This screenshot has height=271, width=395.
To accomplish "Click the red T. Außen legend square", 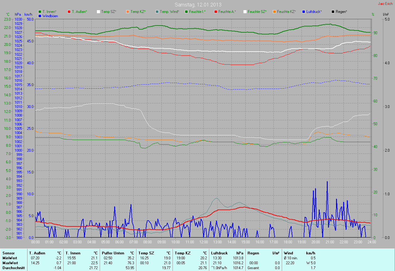I will click(69, 12).
